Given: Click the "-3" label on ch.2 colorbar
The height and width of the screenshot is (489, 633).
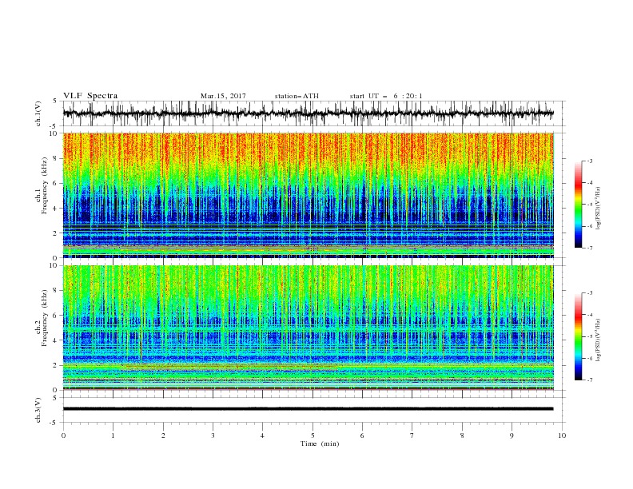Looking at the screenshot, I should [590, 293].
